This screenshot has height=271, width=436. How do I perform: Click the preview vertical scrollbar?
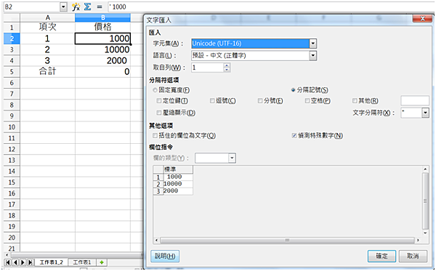(425, 201)
